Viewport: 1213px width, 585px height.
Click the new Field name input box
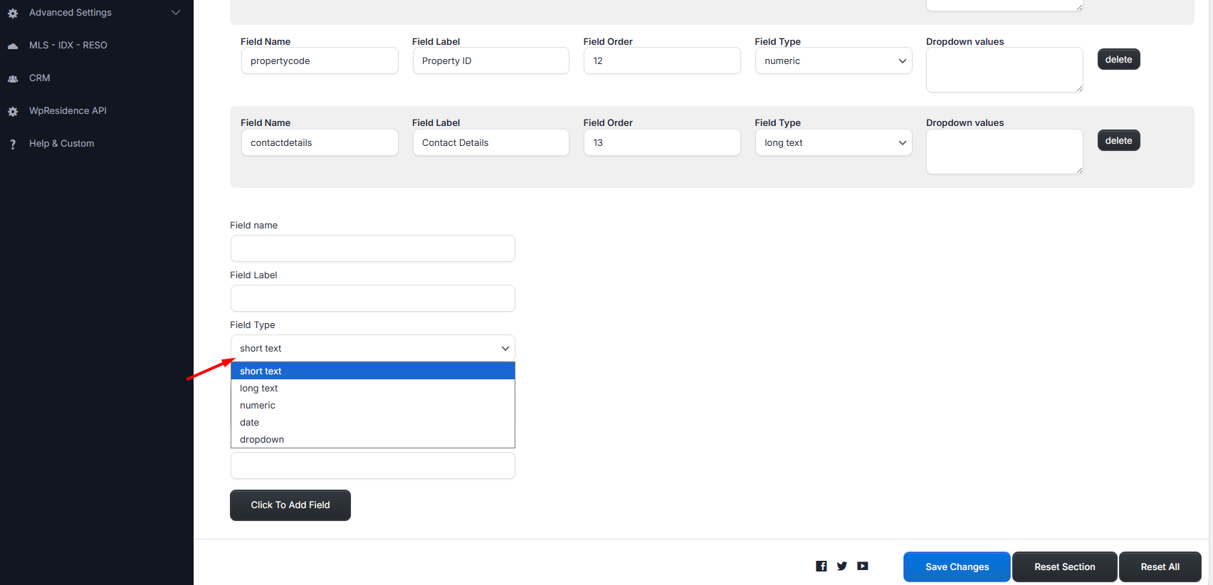(372, 248)
